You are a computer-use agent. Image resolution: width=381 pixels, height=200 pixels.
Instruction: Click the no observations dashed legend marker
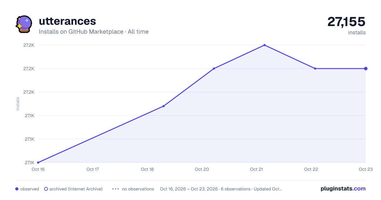(x=116, y=189)
